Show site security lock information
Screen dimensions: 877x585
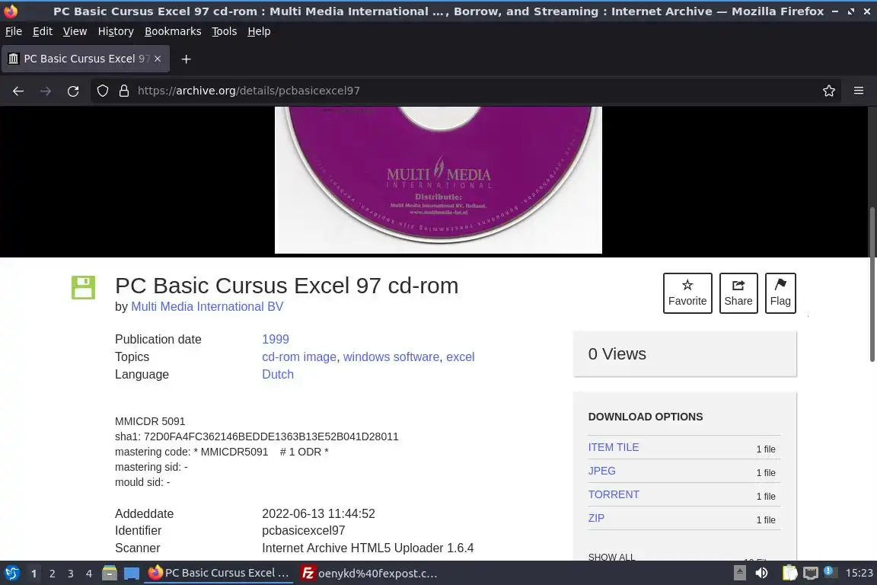[x=124, y=91]
